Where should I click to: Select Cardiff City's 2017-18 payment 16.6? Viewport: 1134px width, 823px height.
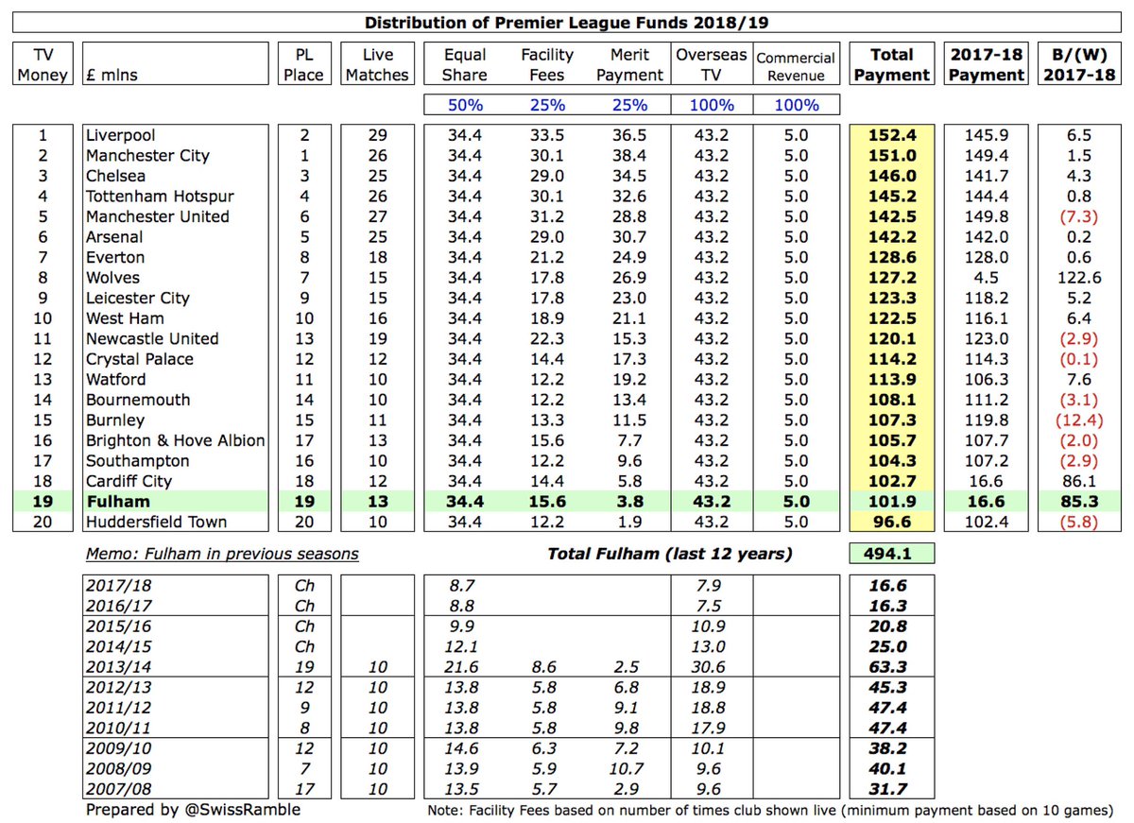987,481
